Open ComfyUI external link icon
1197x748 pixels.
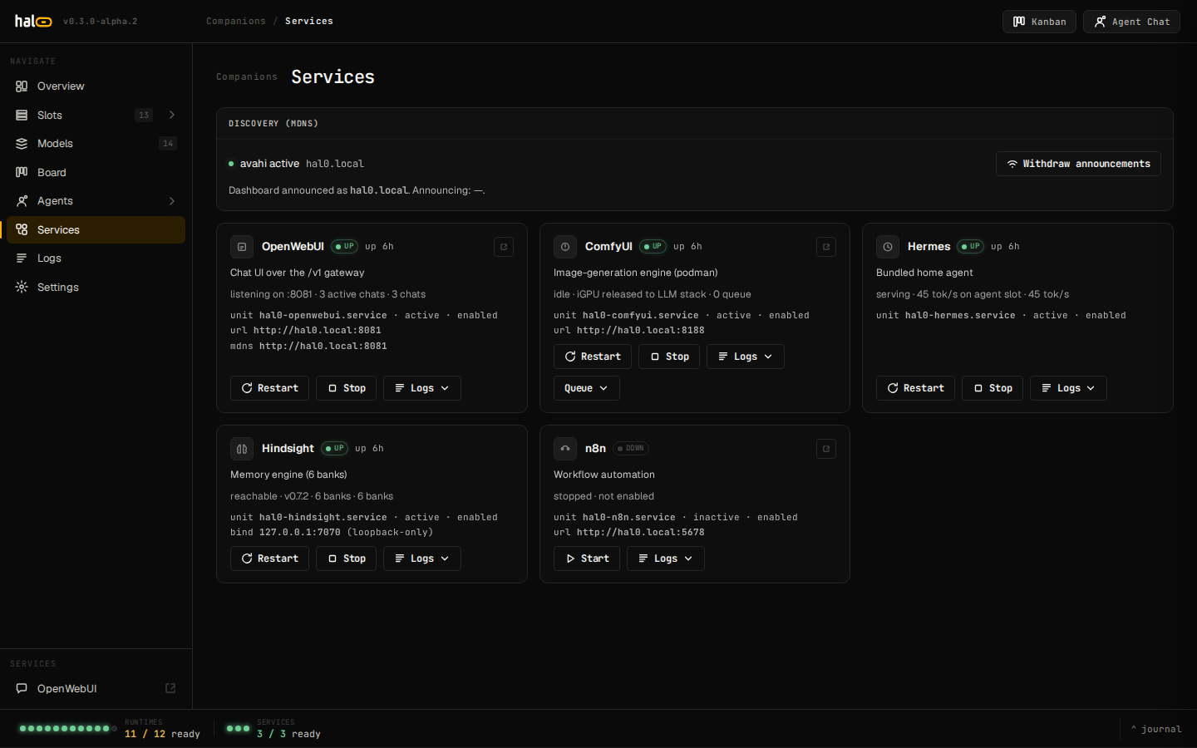pos(826,247)
